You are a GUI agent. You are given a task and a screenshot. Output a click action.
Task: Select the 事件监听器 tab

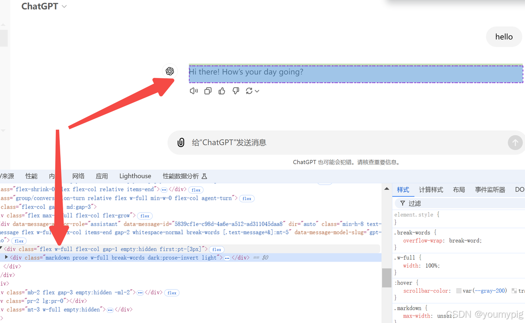490,190
